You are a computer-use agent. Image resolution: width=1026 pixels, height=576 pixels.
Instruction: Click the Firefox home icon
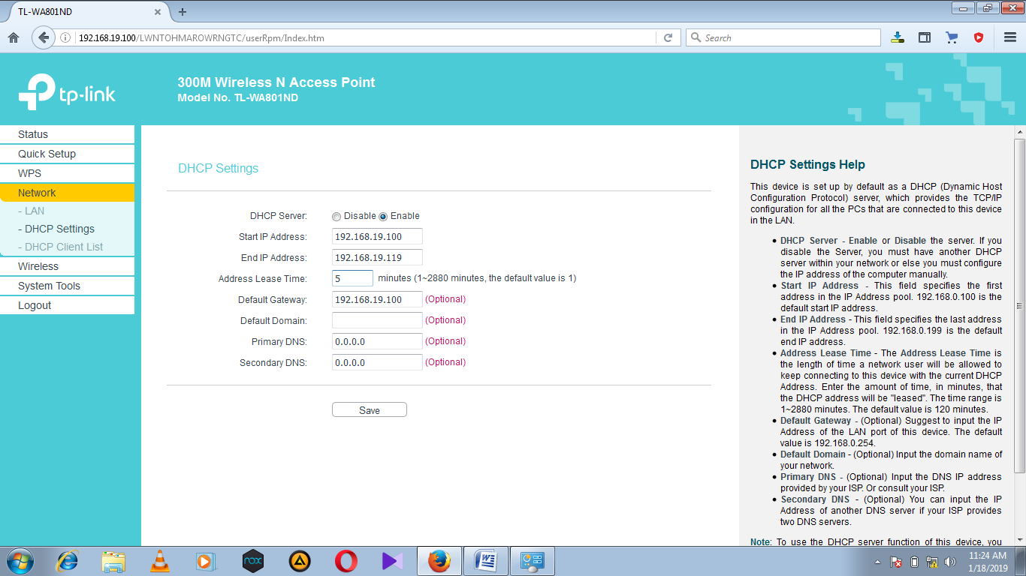(x=14, y=37)
